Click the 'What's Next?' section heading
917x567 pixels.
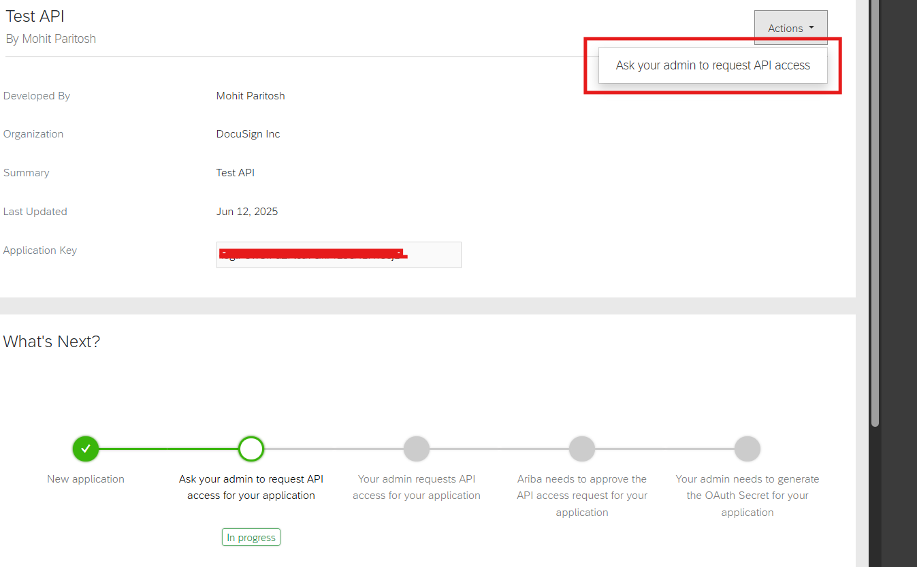pos(52,342)
